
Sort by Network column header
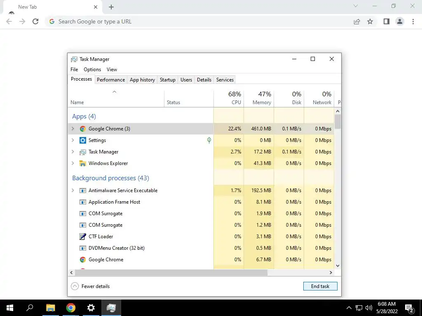(319, 98)
